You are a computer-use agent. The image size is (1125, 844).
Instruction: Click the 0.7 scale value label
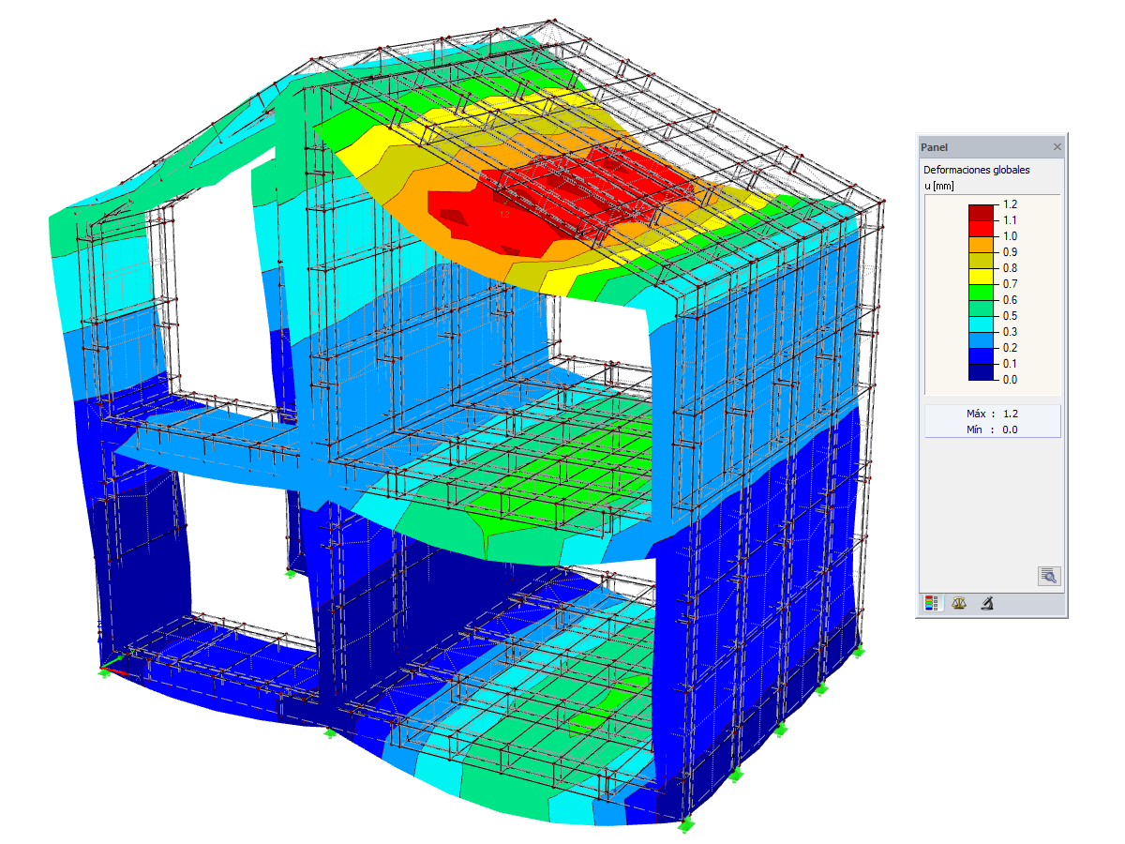tap(1011, 284)
